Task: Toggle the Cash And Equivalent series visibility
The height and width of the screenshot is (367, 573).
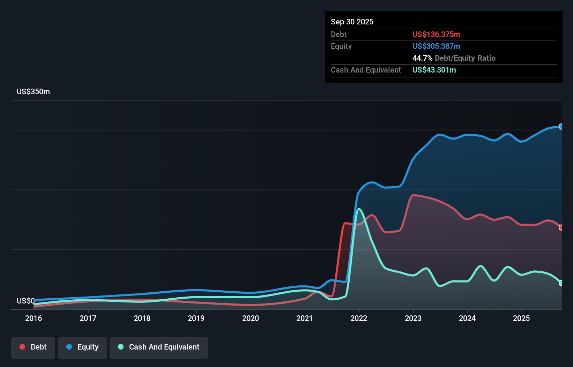Action: [159, 347]
